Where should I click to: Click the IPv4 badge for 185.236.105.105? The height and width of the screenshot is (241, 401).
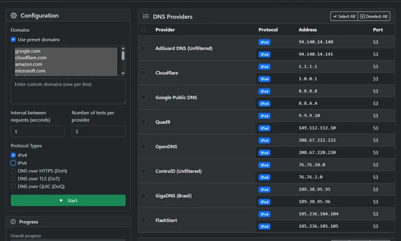pyautogui.click(x=264, y=227)
